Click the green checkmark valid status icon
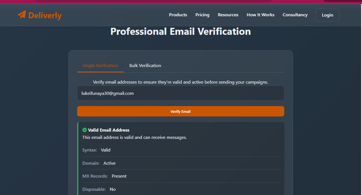362x195 pixels. click(x=84, y=130)
